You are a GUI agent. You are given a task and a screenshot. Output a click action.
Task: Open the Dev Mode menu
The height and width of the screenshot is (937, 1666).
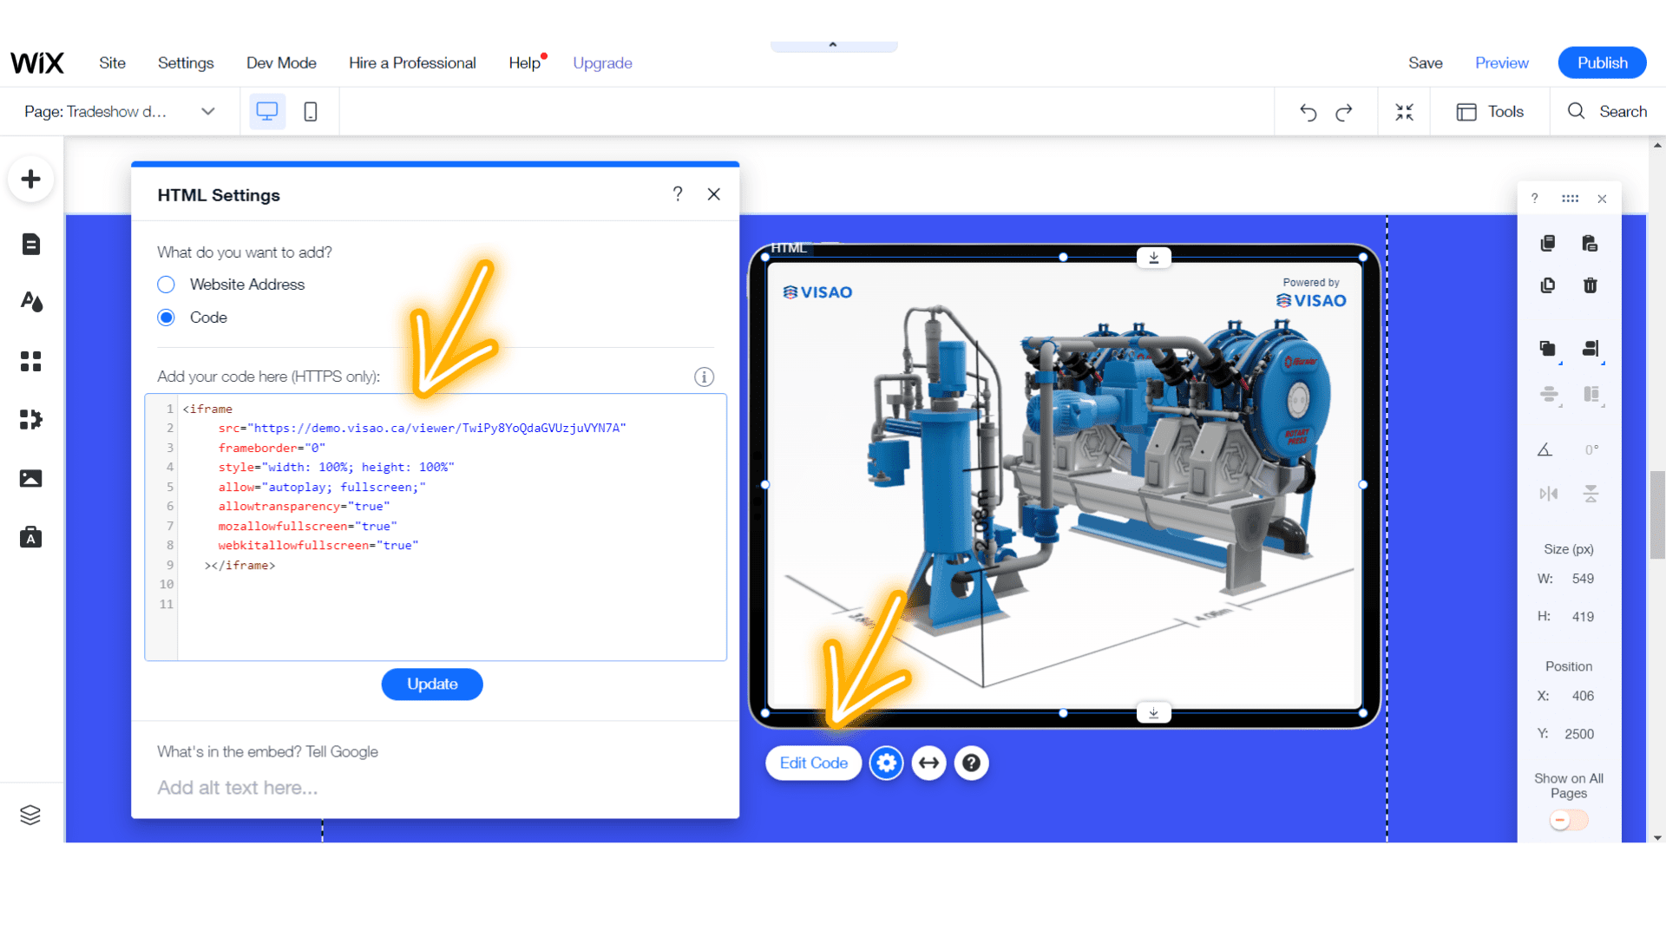pyautogui.click(x=281, y=63)
